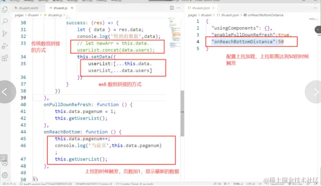Click the errors and warnings count in status bar
321x186 pixels.
(9, 184)
